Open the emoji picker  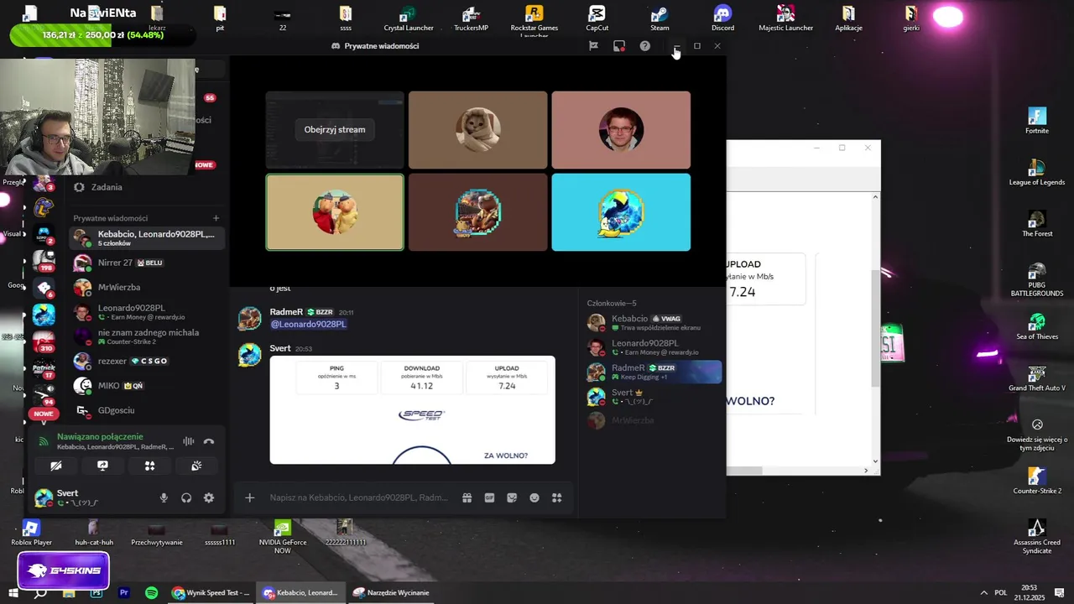tap(534, 497)
